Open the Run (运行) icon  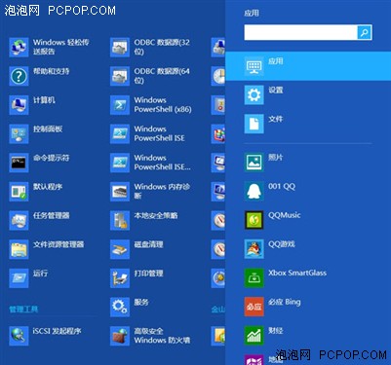pos(19,278)
